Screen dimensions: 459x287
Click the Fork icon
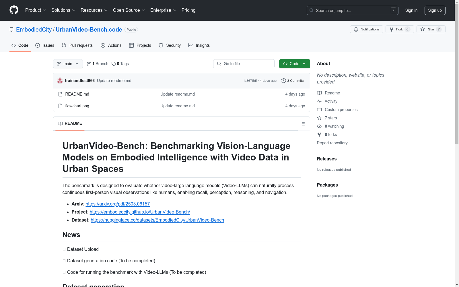pyautogui.click(x=392, y=29)
